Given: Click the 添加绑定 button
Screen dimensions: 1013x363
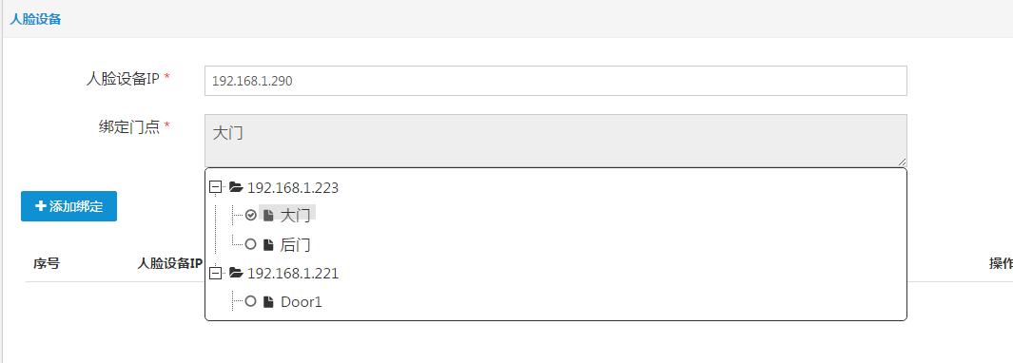Looking at the screenshot, I should coord(68,206).
